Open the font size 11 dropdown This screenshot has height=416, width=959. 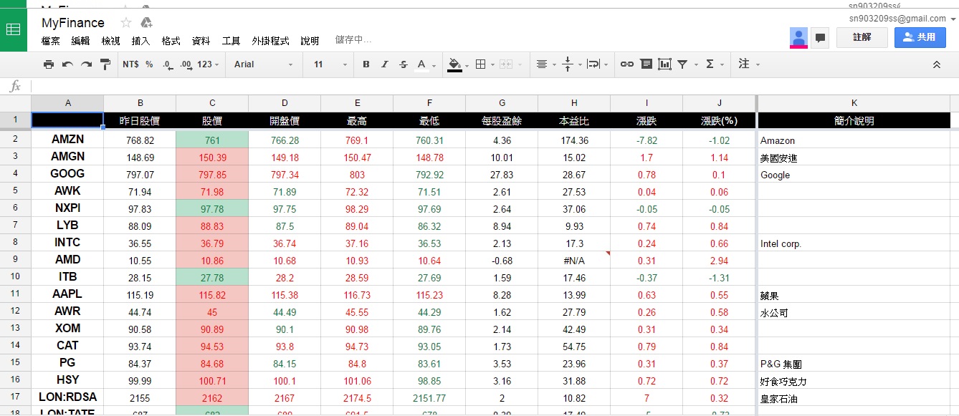tap(330, 64)
